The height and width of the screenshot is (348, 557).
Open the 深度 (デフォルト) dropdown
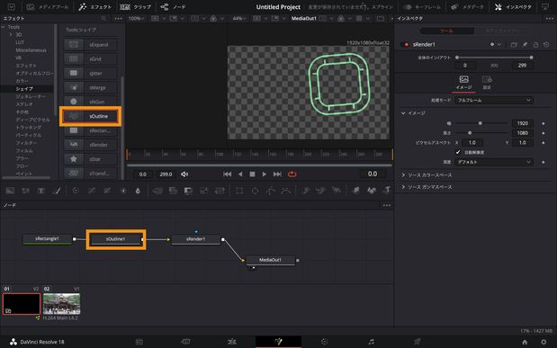coord(494,162)
